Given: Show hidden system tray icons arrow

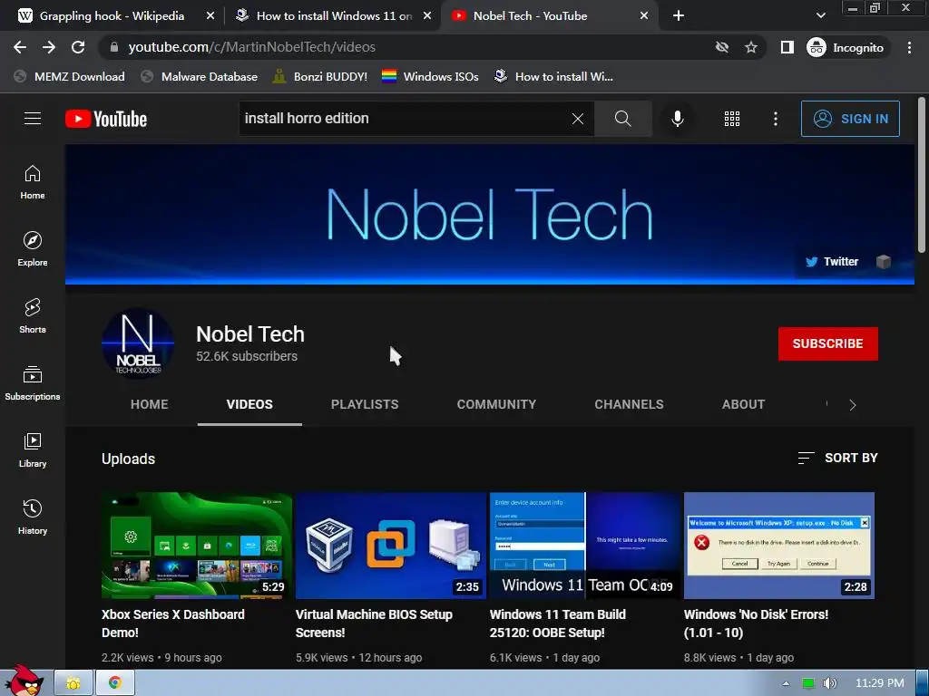Looking at the screenshot, I should pyautogui.click(x=786, y=683).
